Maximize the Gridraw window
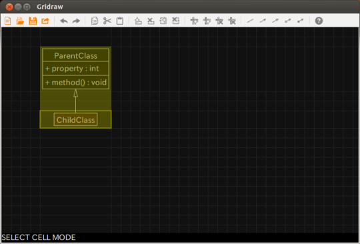360x244 pixels. point(27,7)
